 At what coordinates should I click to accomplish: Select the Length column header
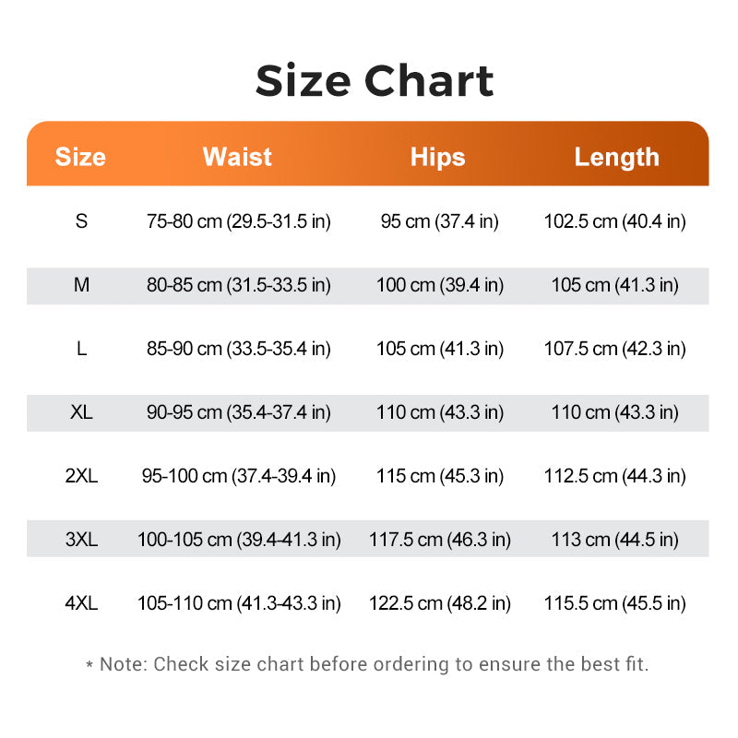point(616,158)
